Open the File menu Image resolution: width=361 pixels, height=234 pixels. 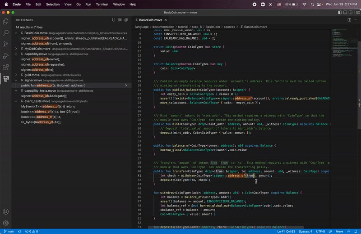[28, 4]
